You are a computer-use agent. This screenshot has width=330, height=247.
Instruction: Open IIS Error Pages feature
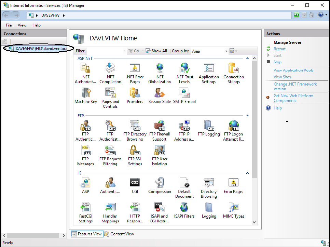[234, 185]
